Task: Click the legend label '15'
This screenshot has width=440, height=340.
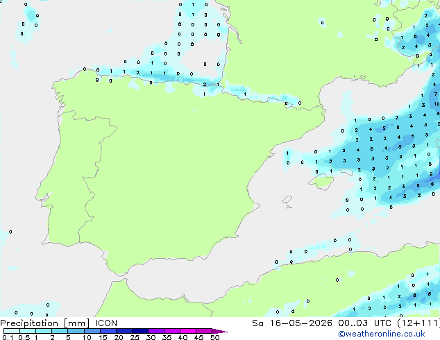Action: pyautogui.click(x=103, y=337)
